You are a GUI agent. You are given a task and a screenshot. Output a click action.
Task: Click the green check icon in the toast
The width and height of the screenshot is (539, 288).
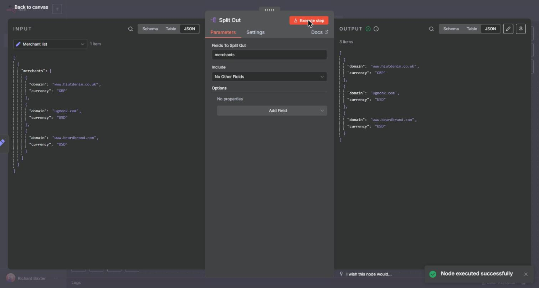coord(433,274)
